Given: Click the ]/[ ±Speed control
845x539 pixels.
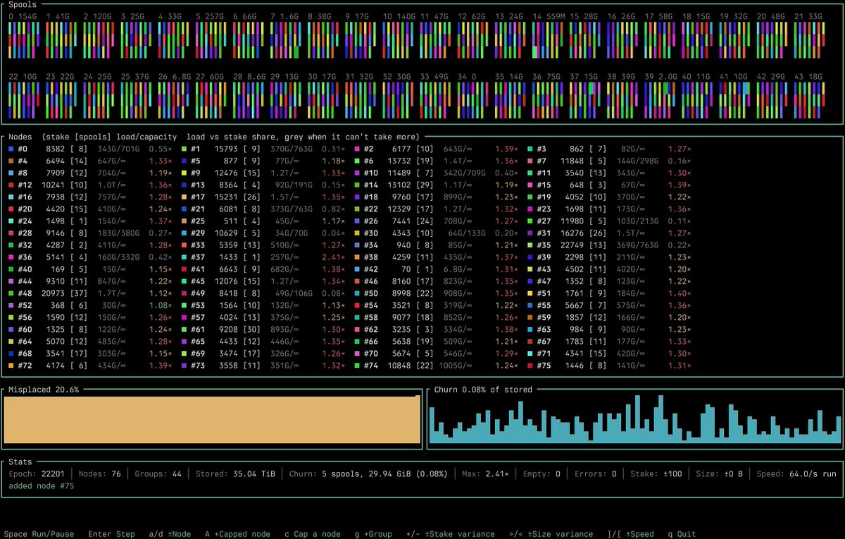Looking at the screenshot, I should coord(631,534).
